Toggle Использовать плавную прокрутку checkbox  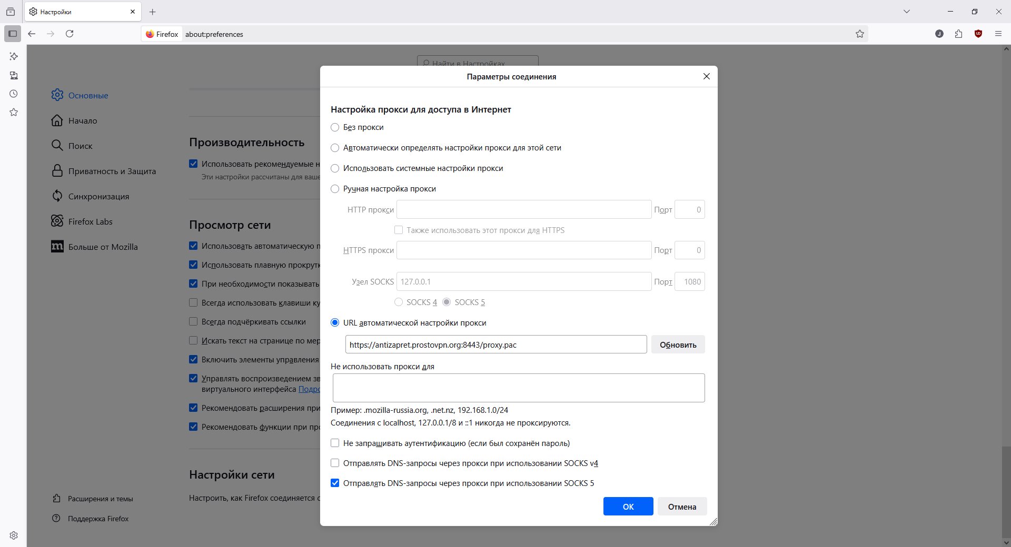(x=193, y=265)
